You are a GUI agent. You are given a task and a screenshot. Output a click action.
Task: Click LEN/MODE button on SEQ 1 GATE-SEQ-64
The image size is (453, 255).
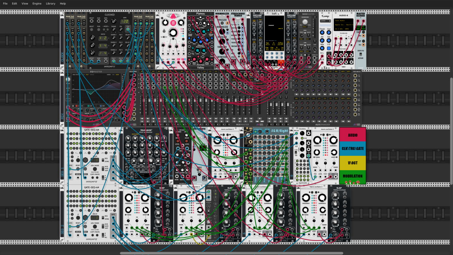pyautogui.click(x=95, y=169)
